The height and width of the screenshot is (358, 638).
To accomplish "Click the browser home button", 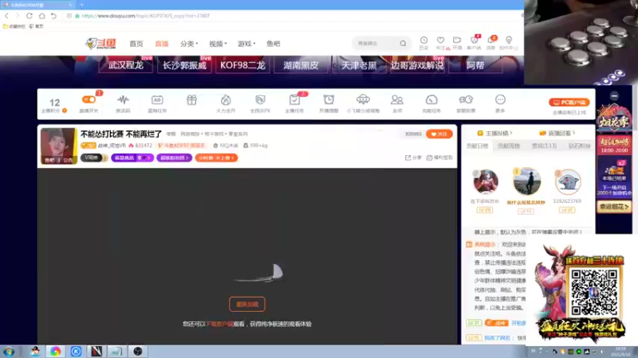I will [42, 16].
